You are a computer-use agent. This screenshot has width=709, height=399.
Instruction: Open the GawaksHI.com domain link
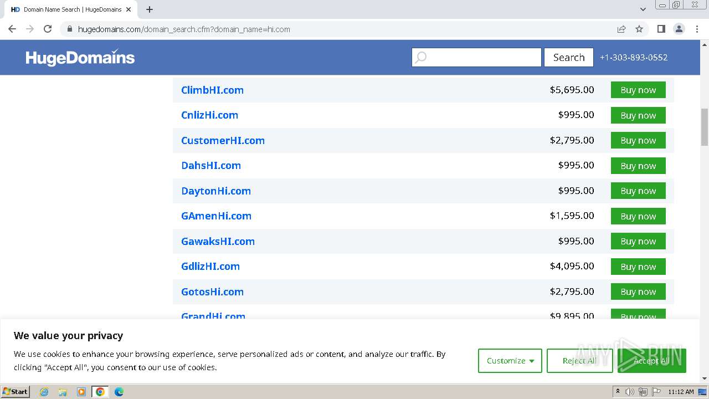click(x=218, y=241)
